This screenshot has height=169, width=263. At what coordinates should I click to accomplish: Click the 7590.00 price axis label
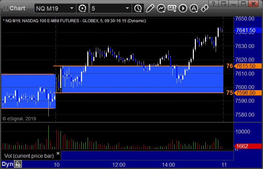tap(245, 101)
